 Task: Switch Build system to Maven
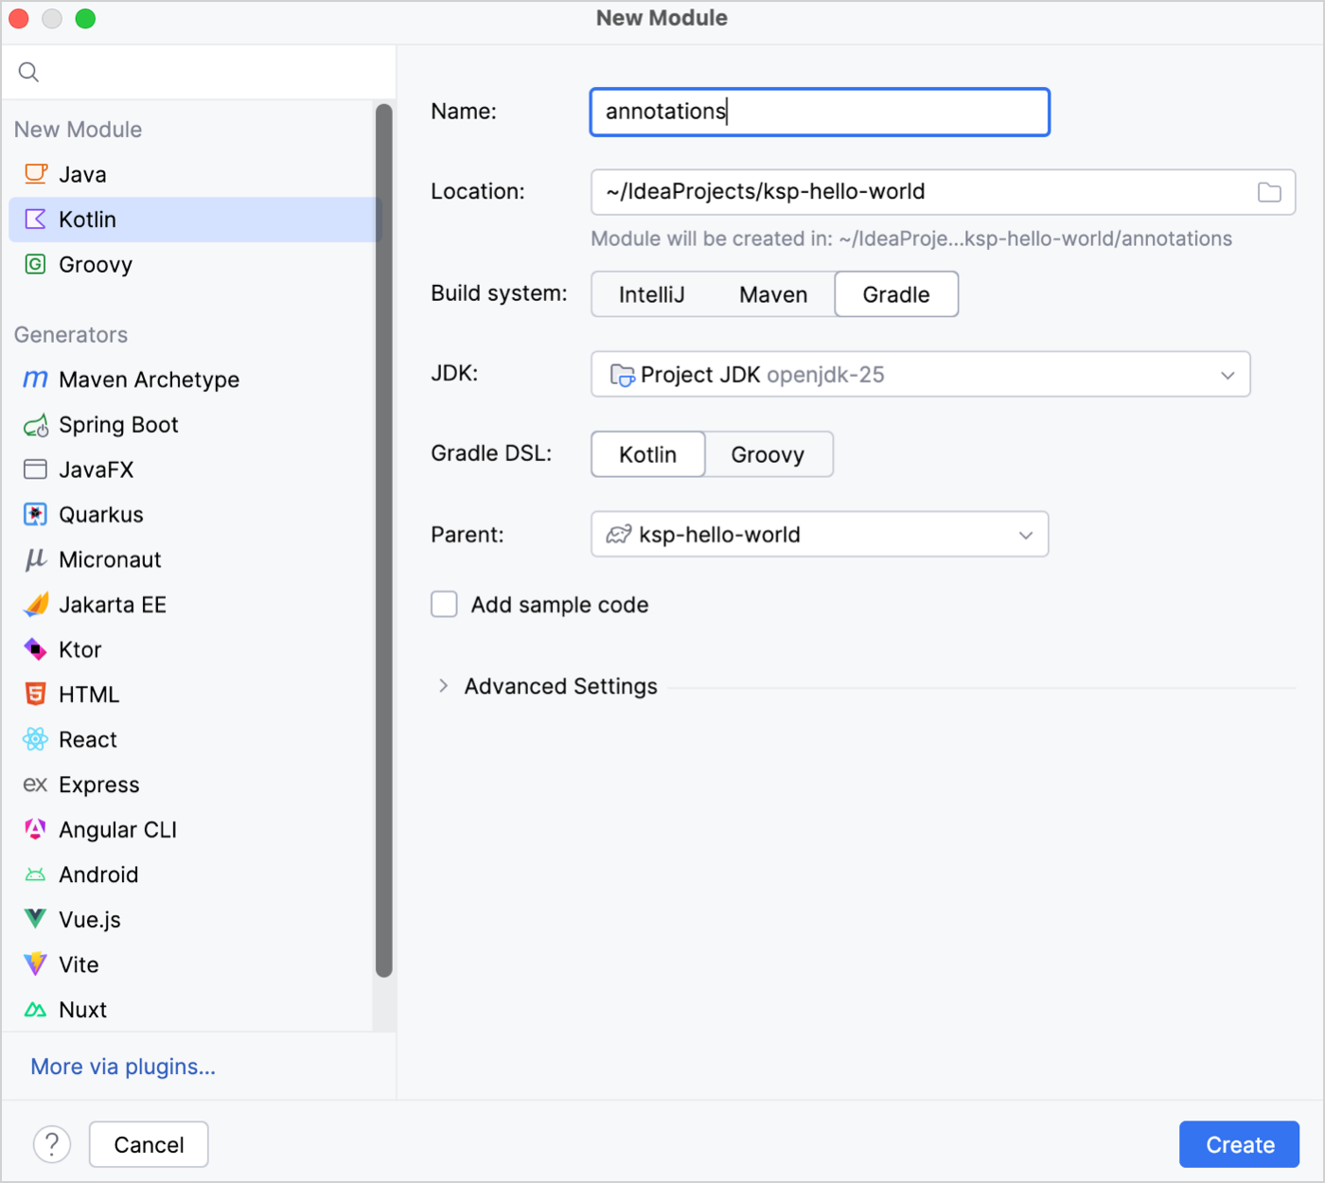click(772, 293)
